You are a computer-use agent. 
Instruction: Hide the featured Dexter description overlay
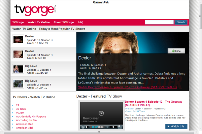click(176, 51)
